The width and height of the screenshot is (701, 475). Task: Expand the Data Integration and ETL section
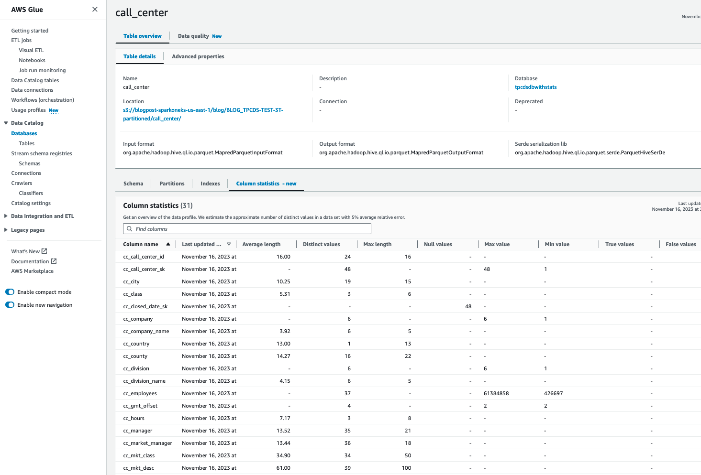pyautogui.click(x=6, y=216)
